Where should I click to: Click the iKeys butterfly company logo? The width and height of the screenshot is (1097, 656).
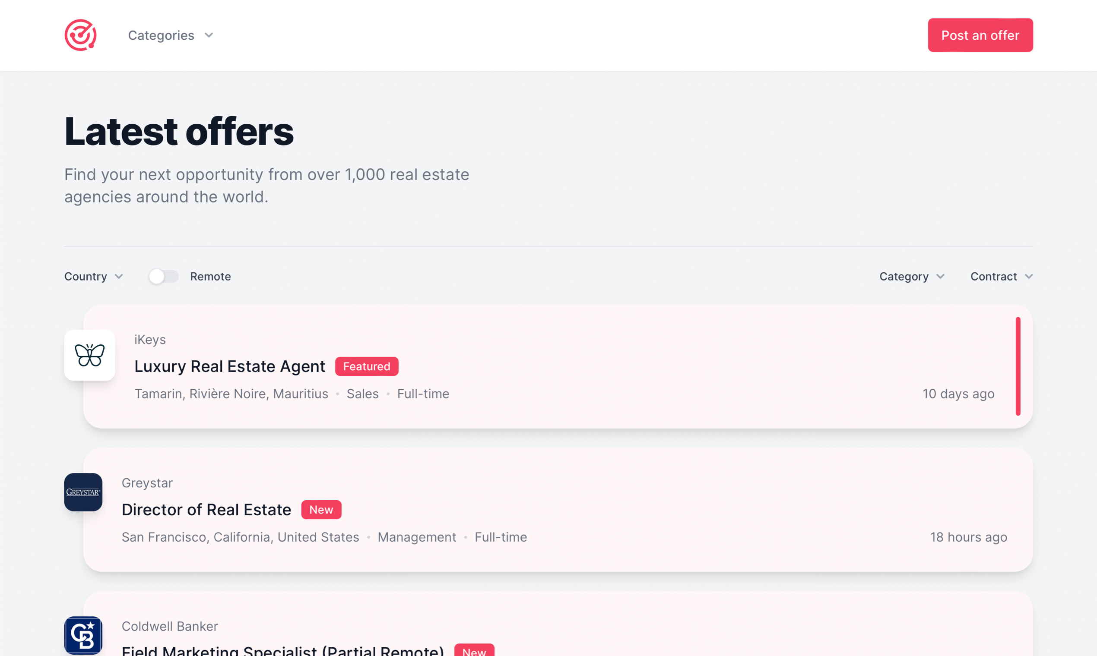pos(90,356)
